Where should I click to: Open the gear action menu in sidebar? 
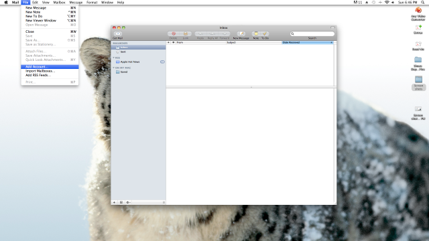(x=128, y=202)
